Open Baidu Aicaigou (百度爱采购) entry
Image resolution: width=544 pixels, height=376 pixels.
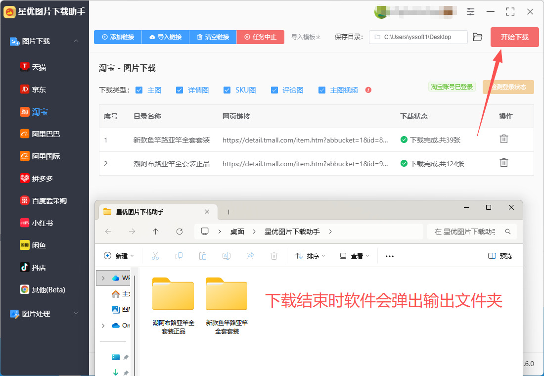tap(44, 200)
